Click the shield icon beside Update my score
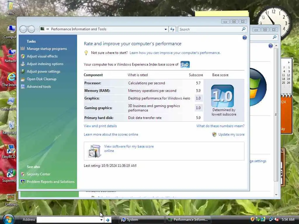Screen dimensions: 299x224 [214, 134]
